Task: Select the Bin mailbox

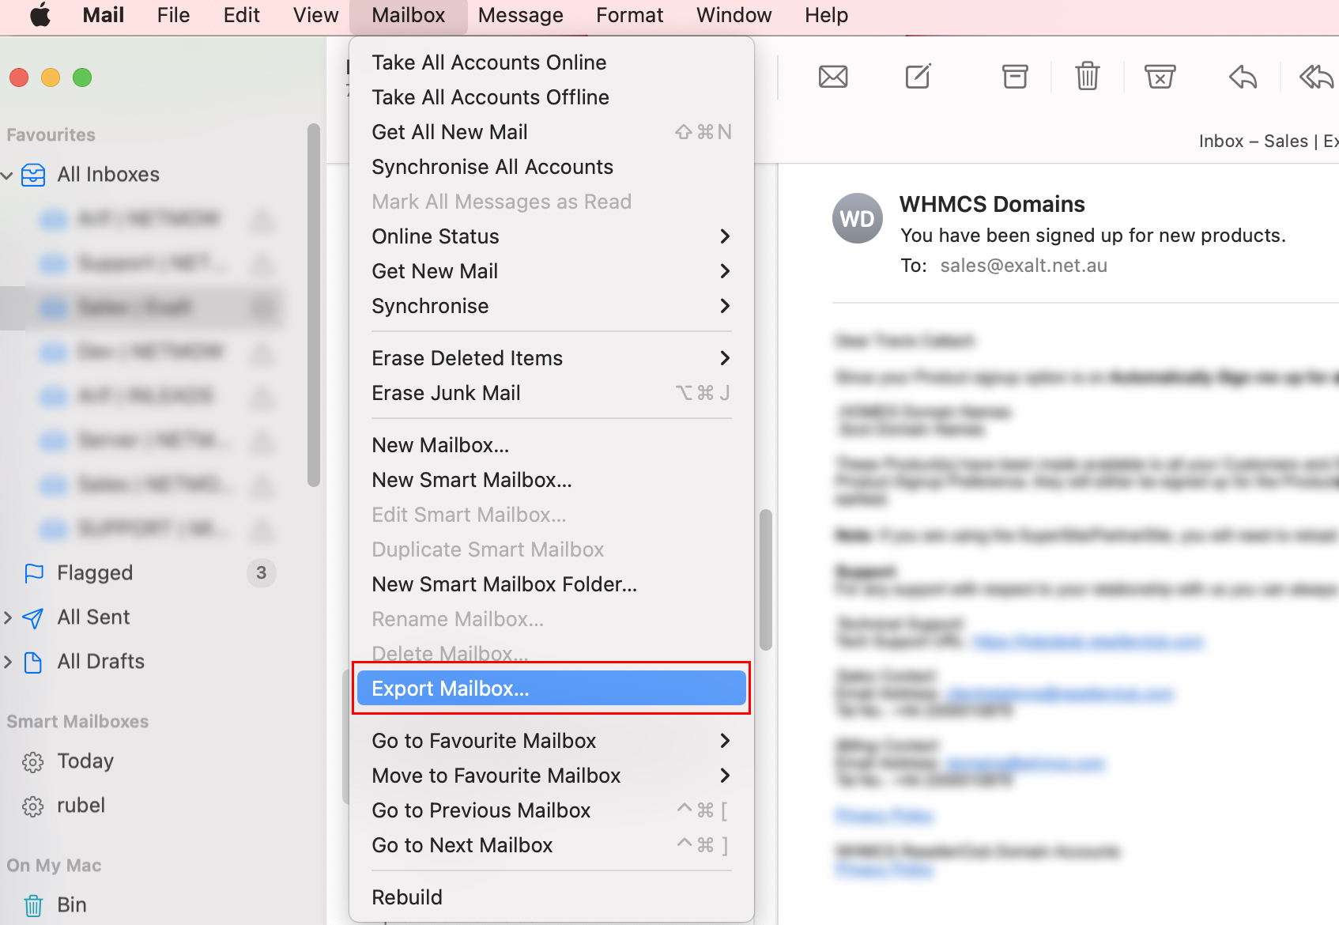Action: coord(72,905)
